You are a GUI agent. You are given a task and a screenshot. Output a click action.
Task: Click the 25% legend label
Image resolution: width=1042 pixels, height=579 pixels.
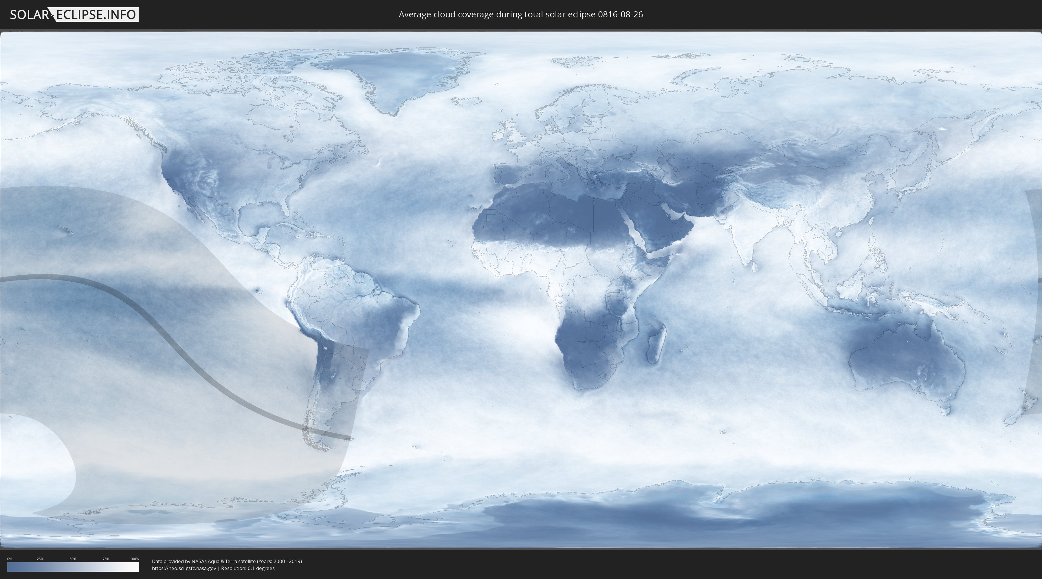point(40,559)
